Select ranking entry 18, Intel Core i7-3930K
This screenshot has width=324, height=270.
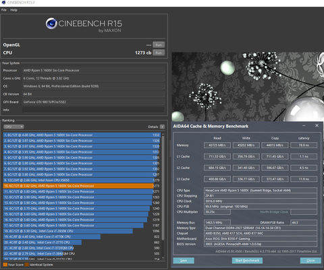click(x=82, y=231)
